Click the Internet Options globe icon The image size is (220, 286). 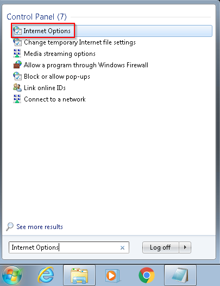pos(17,30)
